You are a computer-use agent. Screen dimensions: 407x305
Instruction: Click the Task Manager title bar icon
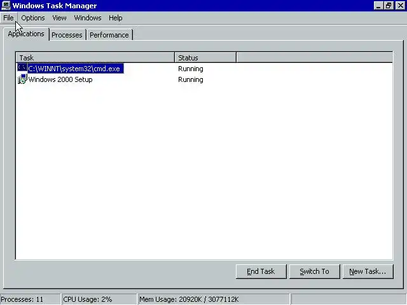[6, 6]
